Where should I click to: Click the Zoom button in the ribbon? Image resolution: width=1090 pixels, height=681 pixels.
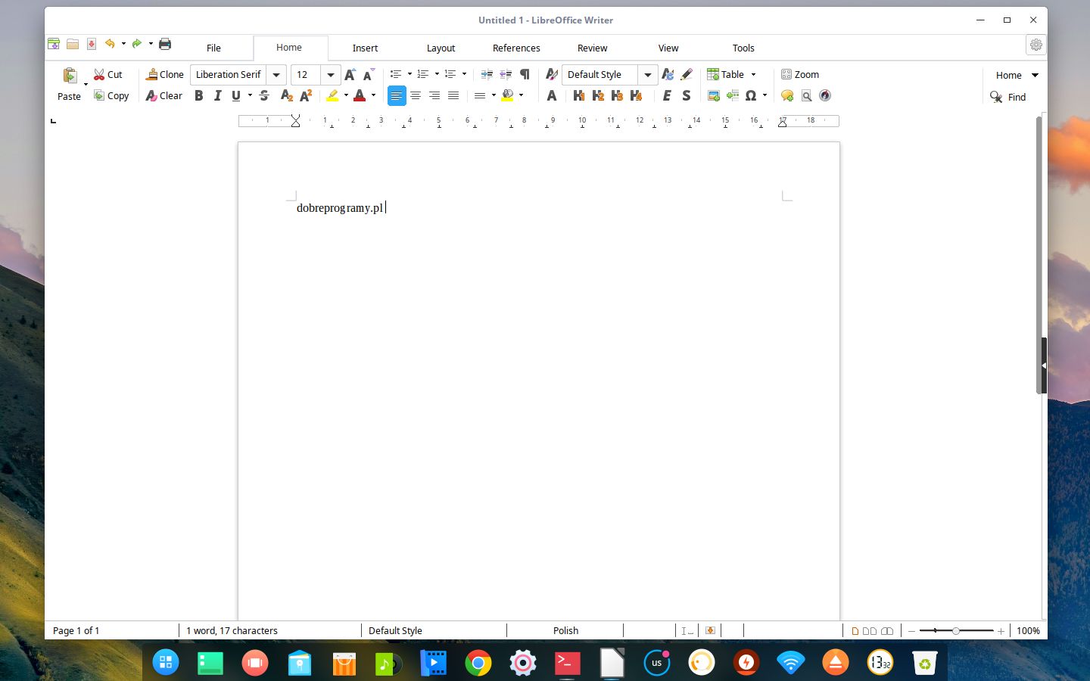click(800, 74)
